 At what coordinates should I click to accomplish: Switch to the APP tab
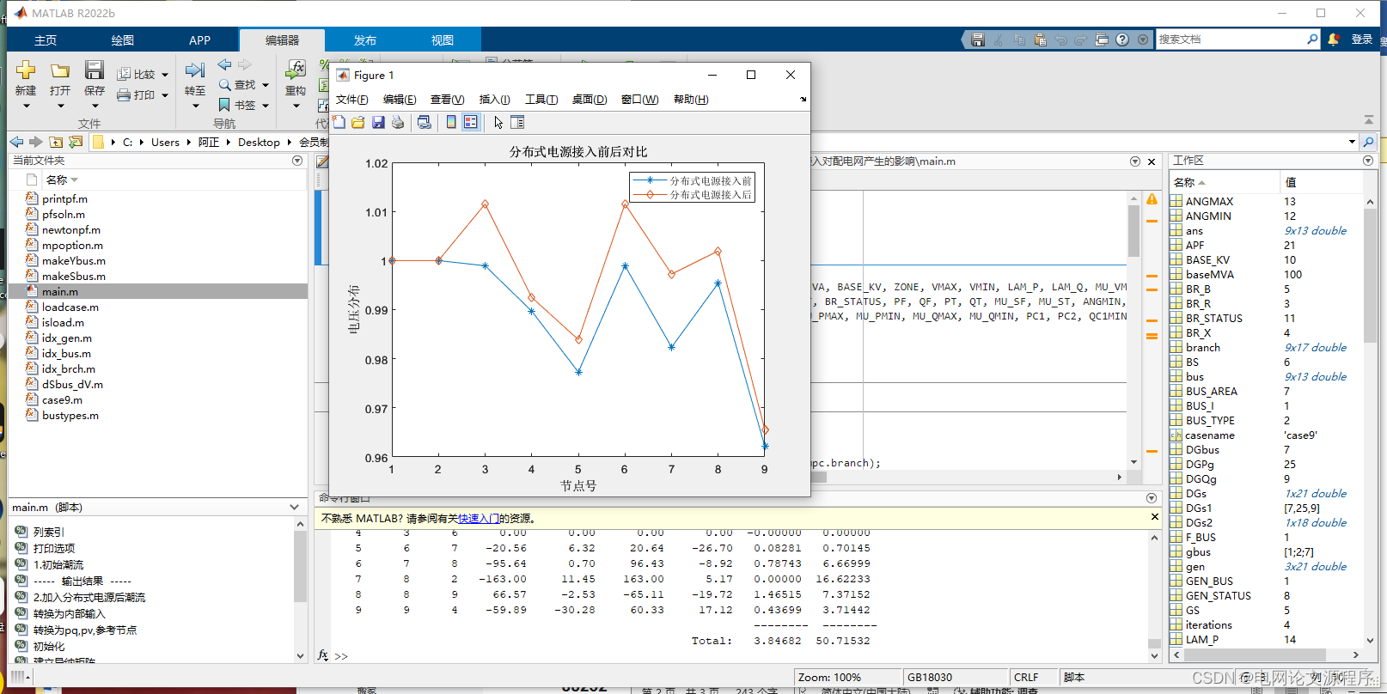pyautogui.click(x=200, y=40)
